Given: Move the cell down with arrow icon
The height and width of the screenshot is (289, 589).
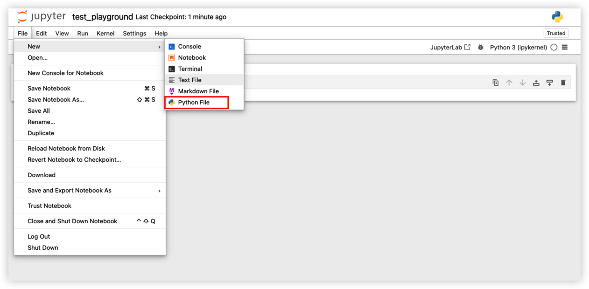Looking at the screenshot, I should coord(523,83).
